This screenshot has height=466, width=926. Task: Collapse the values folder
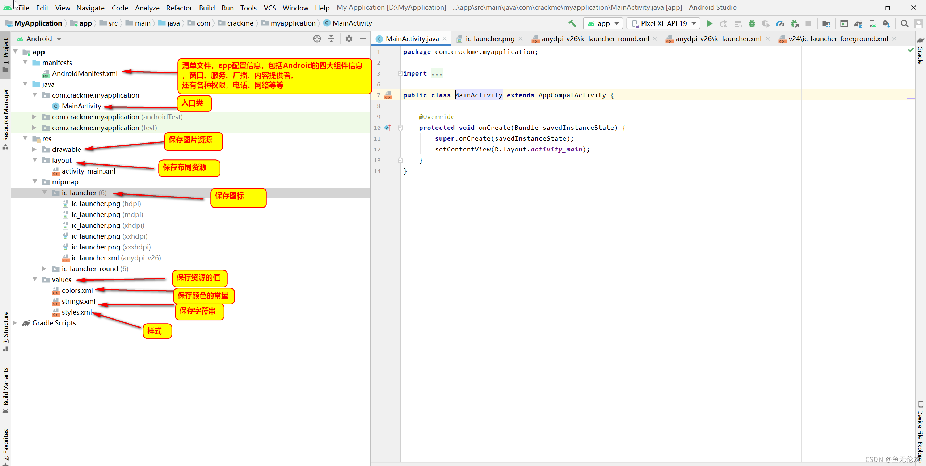35,279
